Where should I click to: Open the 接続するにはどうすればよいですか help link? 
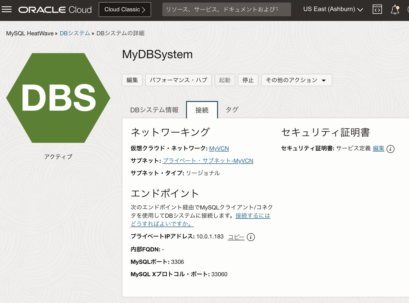tap(200, 220)
